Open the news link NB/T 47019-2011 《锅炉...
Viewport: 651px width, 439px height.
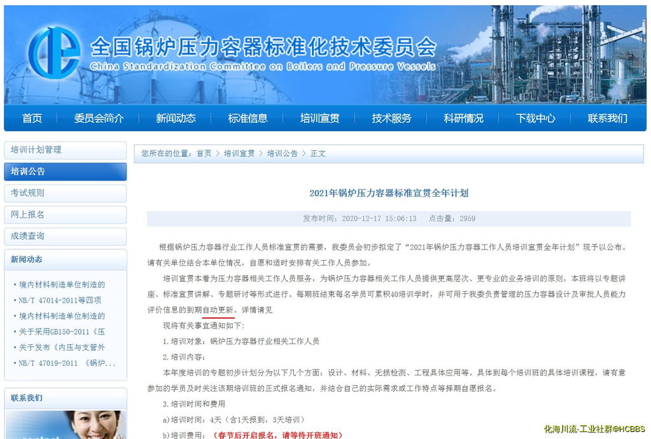click(x=67, y=363)
